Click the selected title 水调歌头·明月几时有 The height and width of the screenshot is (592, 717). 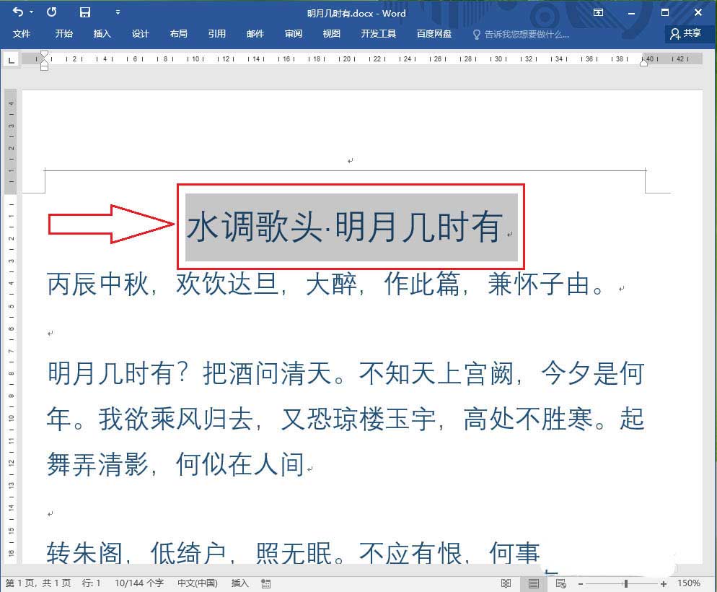[345, 227]
